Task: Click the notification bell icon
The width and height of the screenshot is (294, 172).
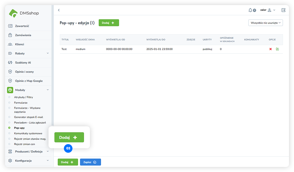Action: pos(250,10)
